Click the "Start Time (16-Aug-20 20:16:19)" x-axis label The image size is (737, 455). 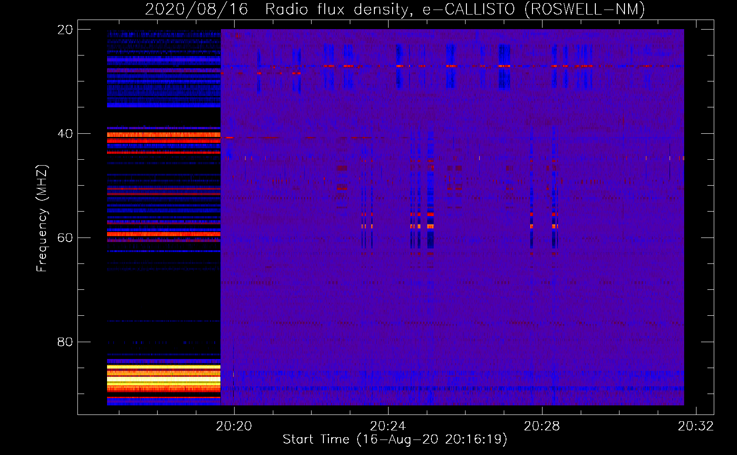point(395,440)
